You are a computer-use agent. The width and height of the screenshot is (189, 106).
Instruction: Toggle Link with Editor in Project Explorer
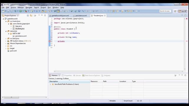[31, 16]
